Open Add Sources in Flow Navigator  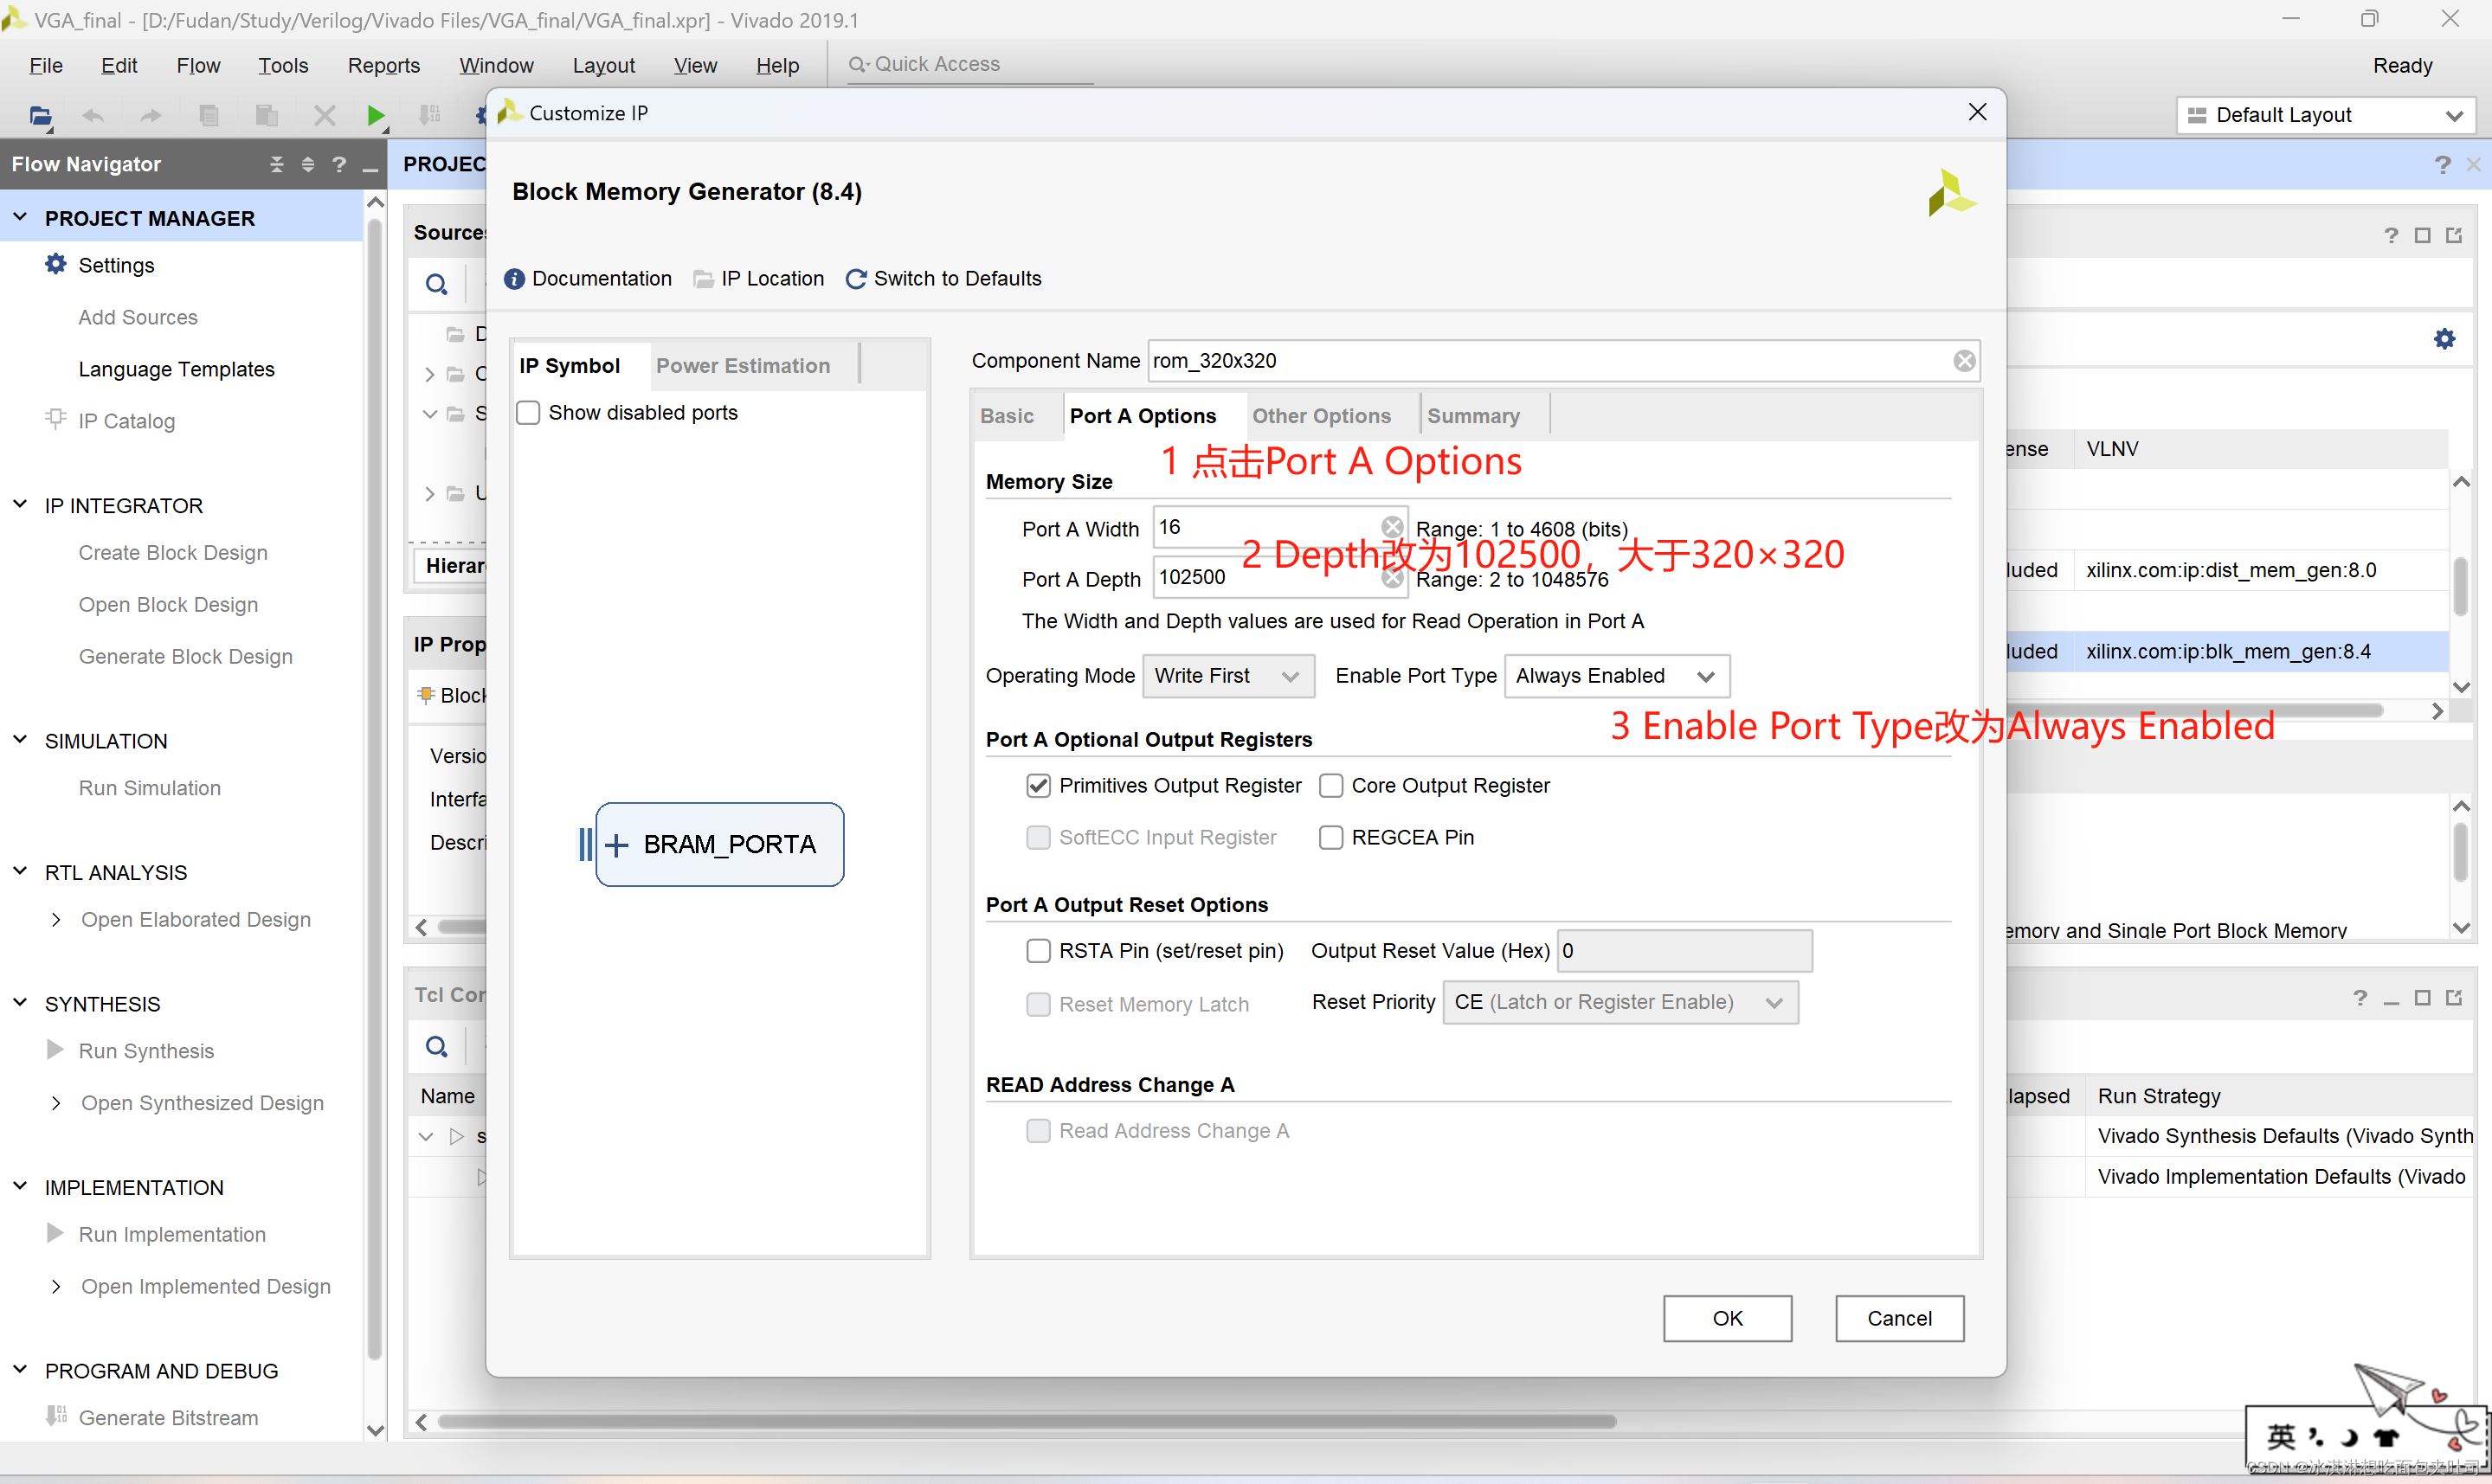(x=138, y=317)
